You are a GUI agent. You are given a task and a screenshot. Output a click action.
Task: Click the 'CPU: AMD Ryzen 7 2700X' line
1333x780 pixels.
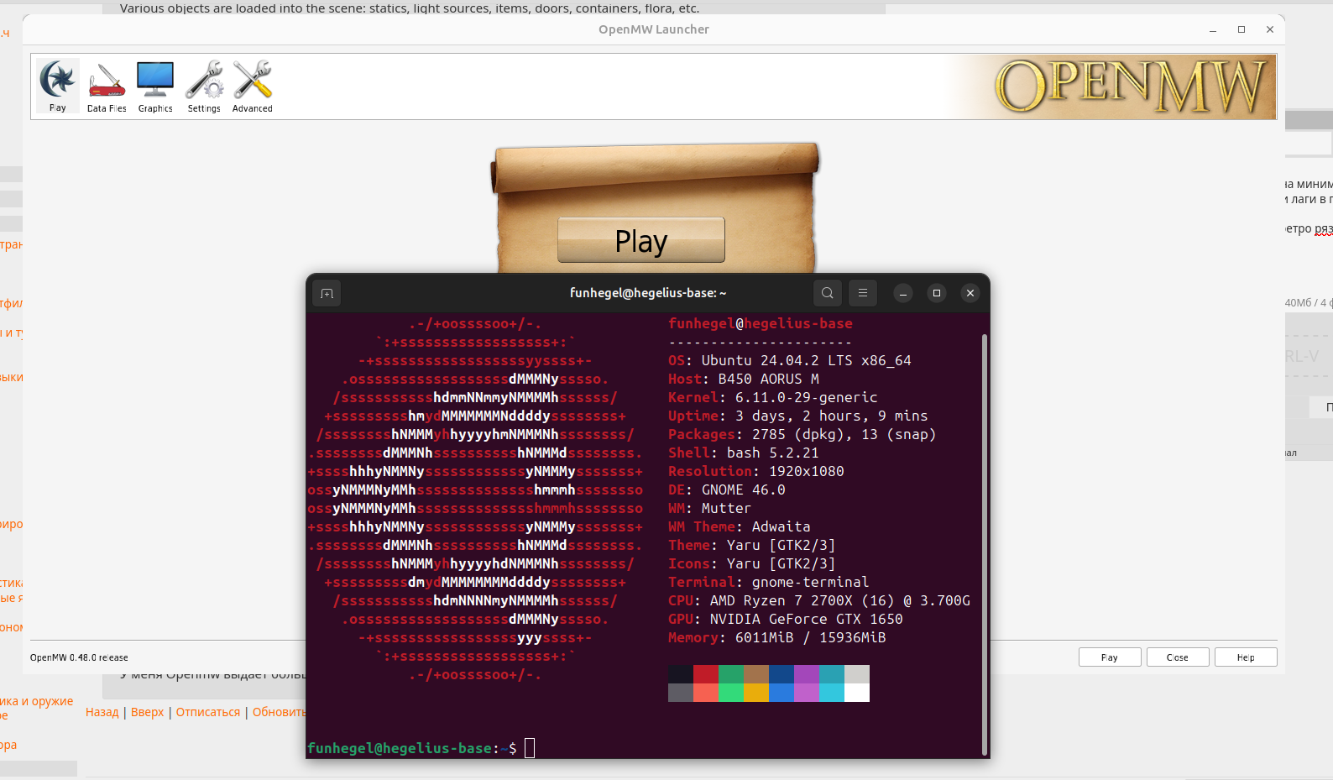point(819,600)
